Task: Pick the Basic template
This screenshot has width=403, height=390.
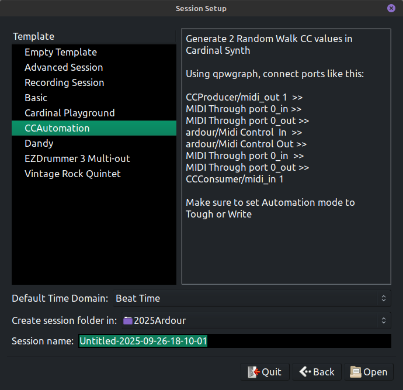Action: 36,98
